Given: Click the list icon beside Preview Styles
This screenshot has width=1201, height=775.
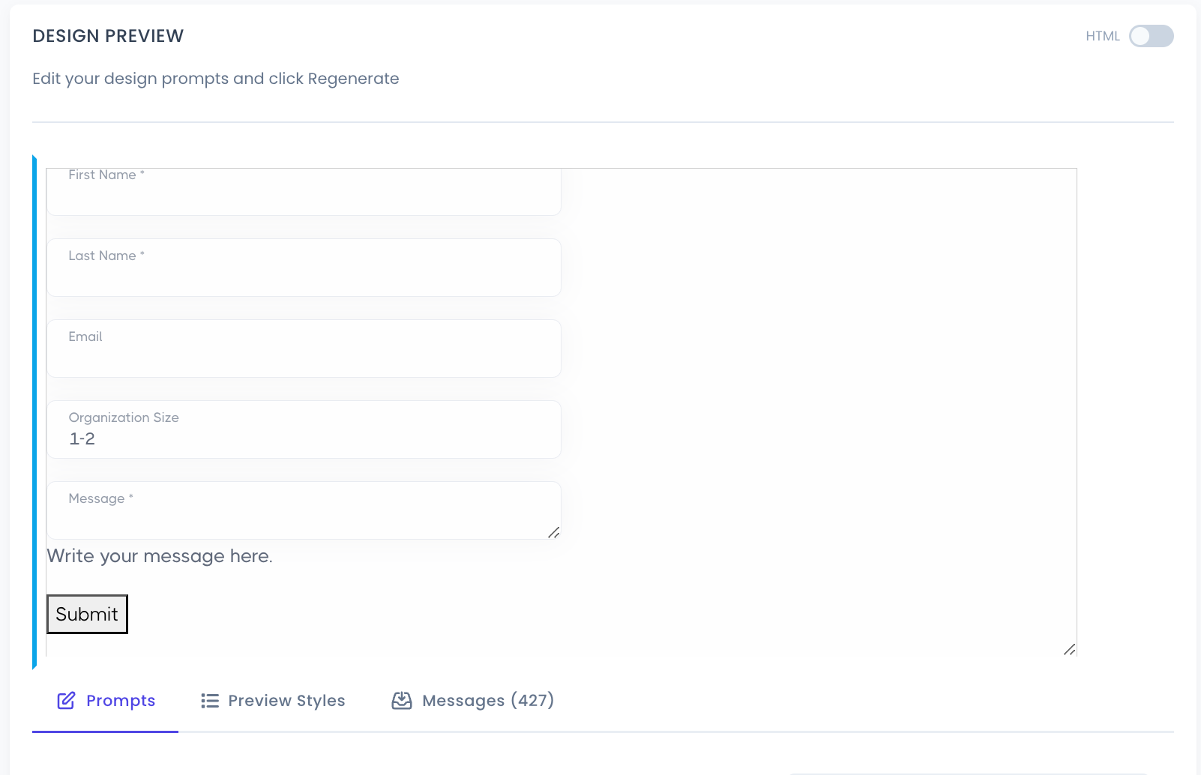Looking at the screenshot, I should [x=209, y=700].
